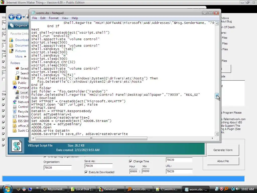Select Videos folder icon in tree
Screen dimensions: 257x193
(x=17, y=78)
